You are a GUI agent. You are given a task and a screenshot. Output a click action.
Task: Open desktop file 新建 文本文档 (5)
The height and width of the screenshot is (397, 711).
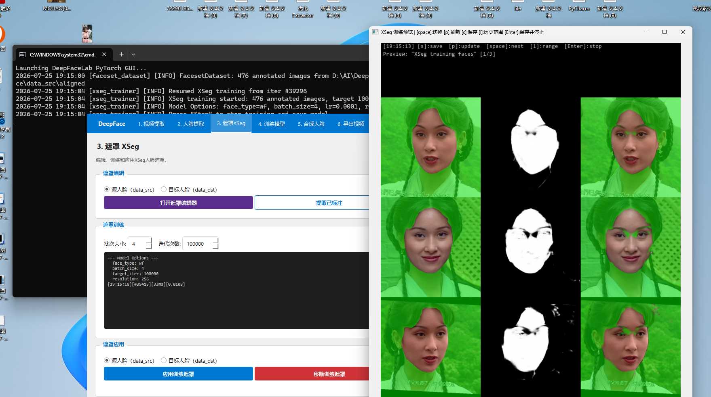333,9
